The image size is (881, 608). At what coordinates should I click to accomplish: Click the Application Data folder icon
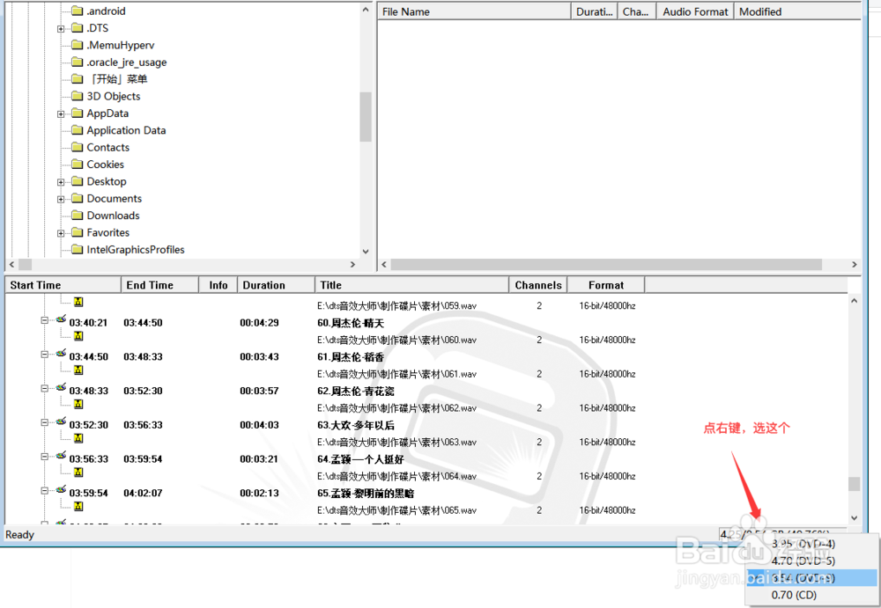[78, 131]
